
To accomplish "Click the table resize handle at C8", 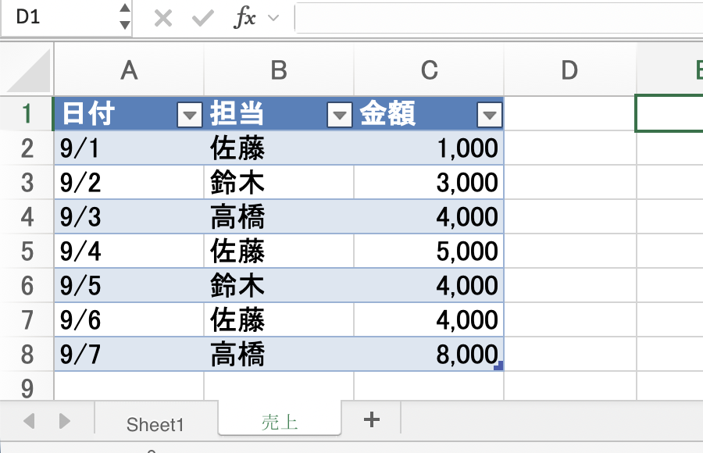I will click(x=498, y=366).
